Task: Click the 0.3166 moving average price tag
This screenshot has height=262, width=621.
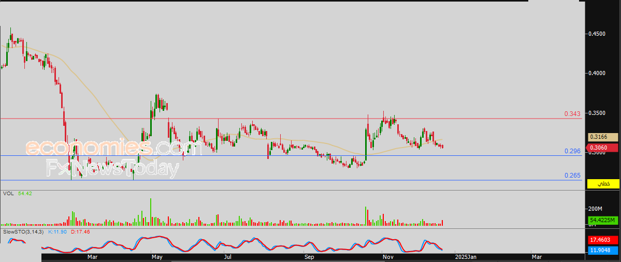Action: point(602,137)
